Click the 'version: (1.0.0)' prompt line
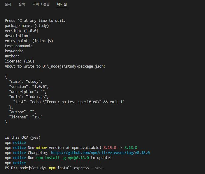The height and width of the screenshot is (174, 205). (x=22, y=31)
